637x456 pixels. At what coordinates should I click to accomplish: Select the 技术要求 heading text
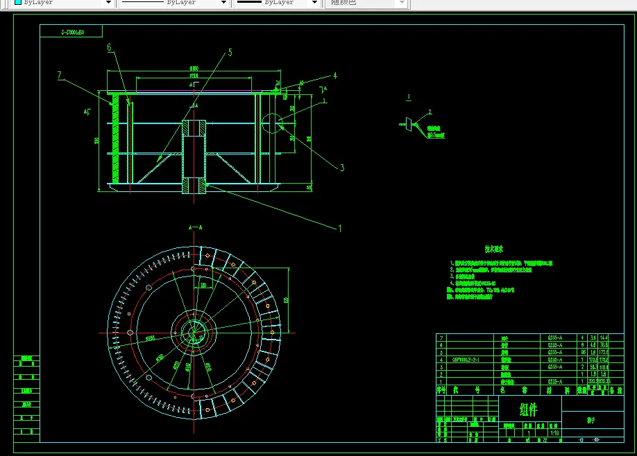[x=494, y=249]
